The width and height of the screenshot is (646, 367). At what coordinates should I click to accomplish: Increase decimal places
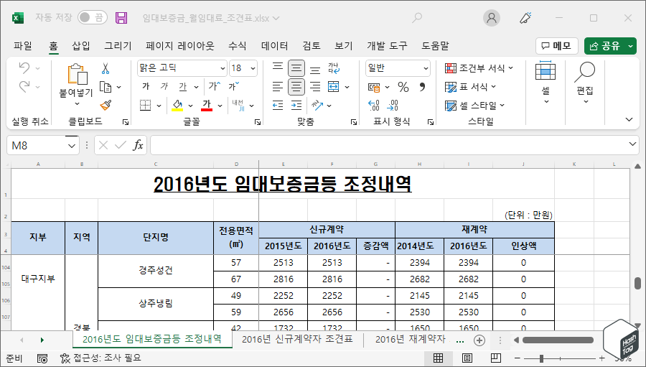point(374,105)
